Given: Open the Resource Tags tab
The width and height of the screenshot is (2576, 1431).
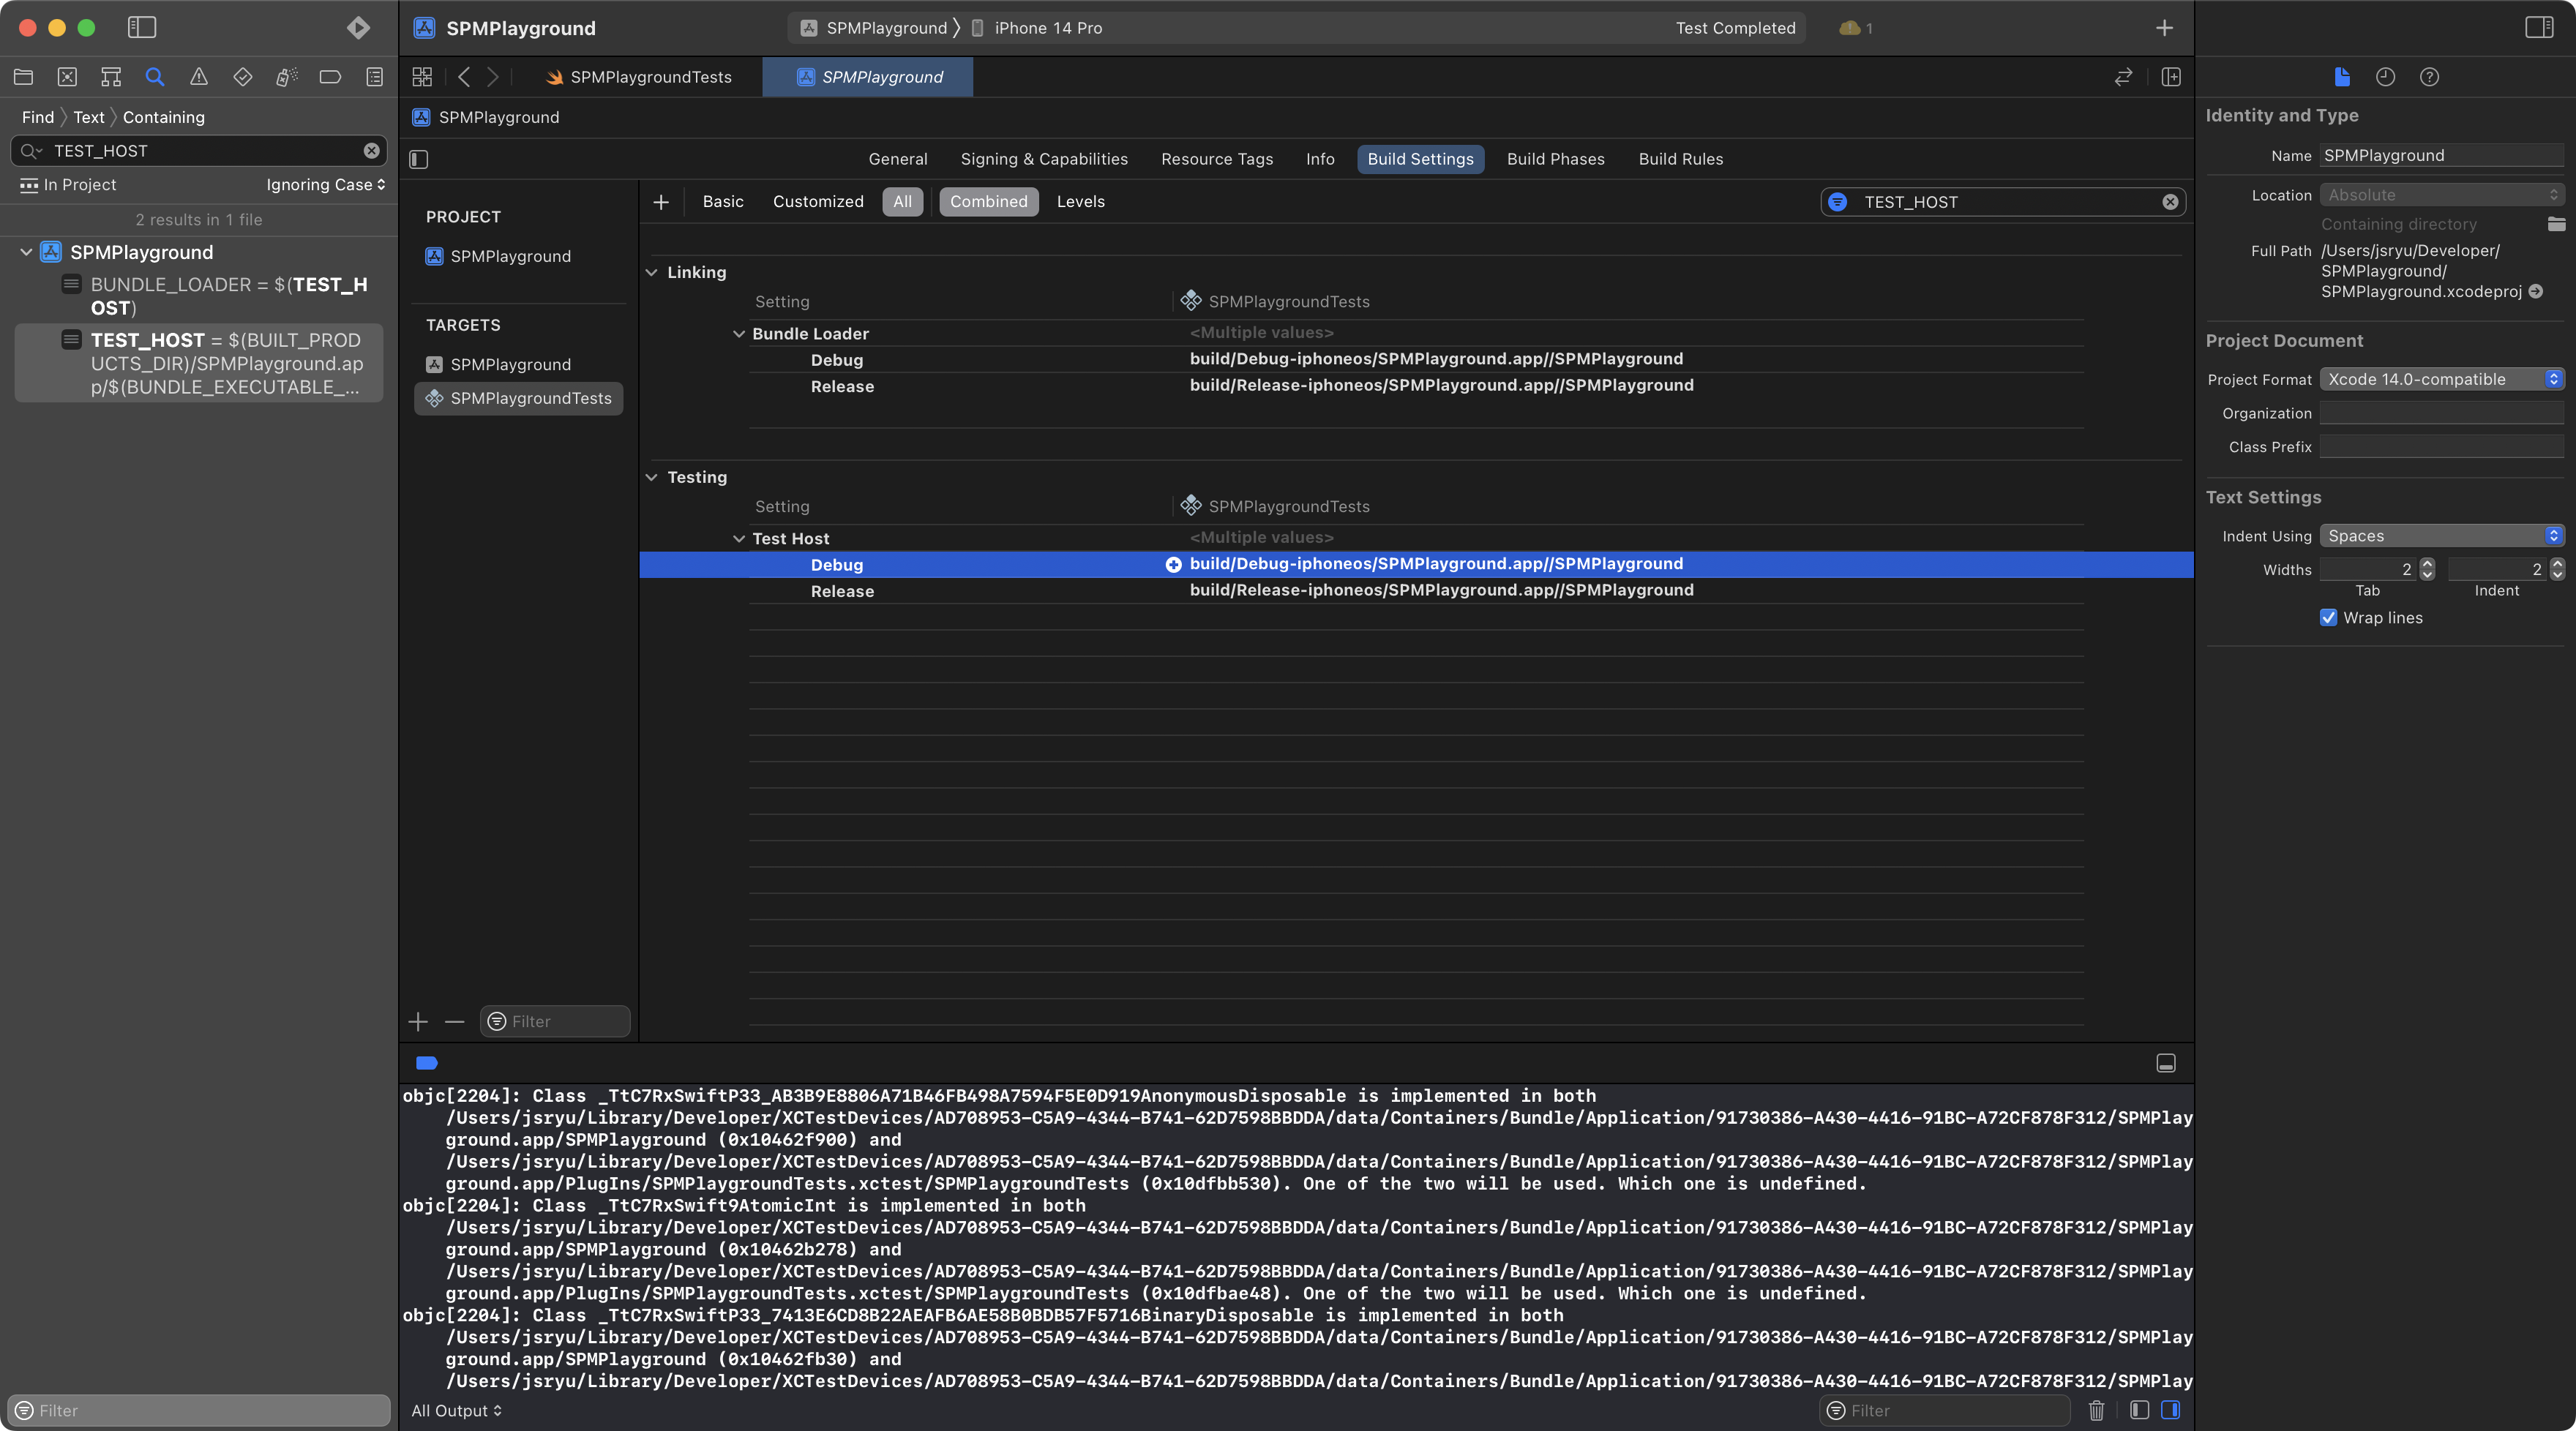Looking at the screenshot, I should (1217, 159).
